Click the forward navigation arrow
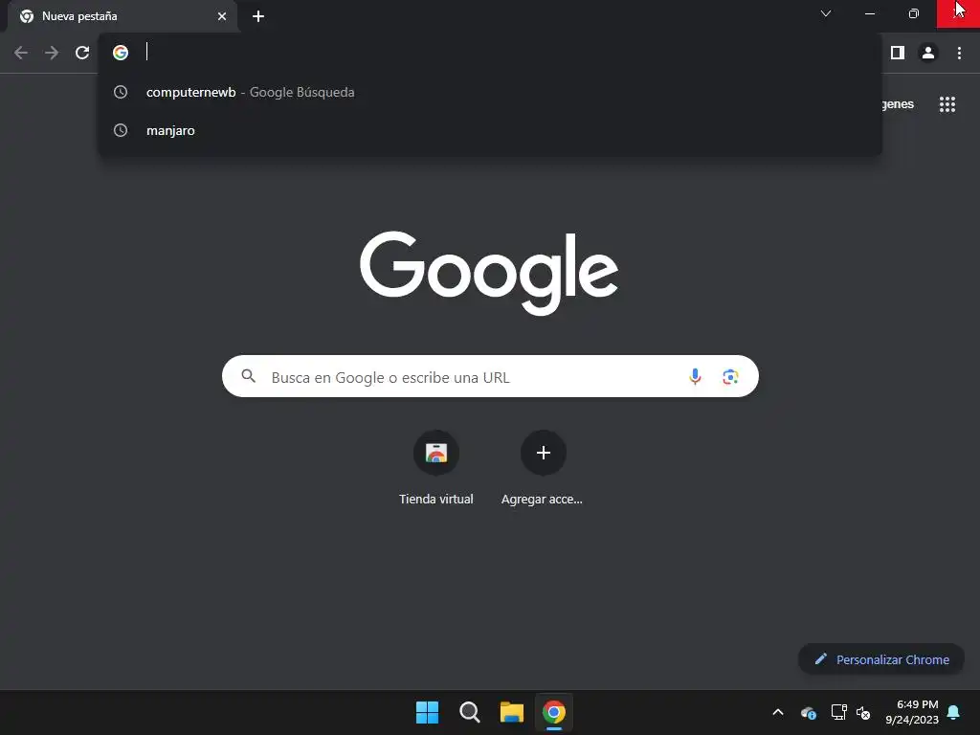This screenshot has height=735, width=980. click(x=52, y=53)
